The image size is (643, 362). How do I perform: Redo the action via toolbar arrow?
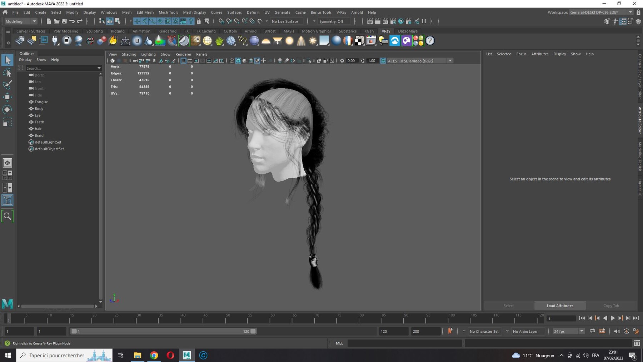pos(80,21)
